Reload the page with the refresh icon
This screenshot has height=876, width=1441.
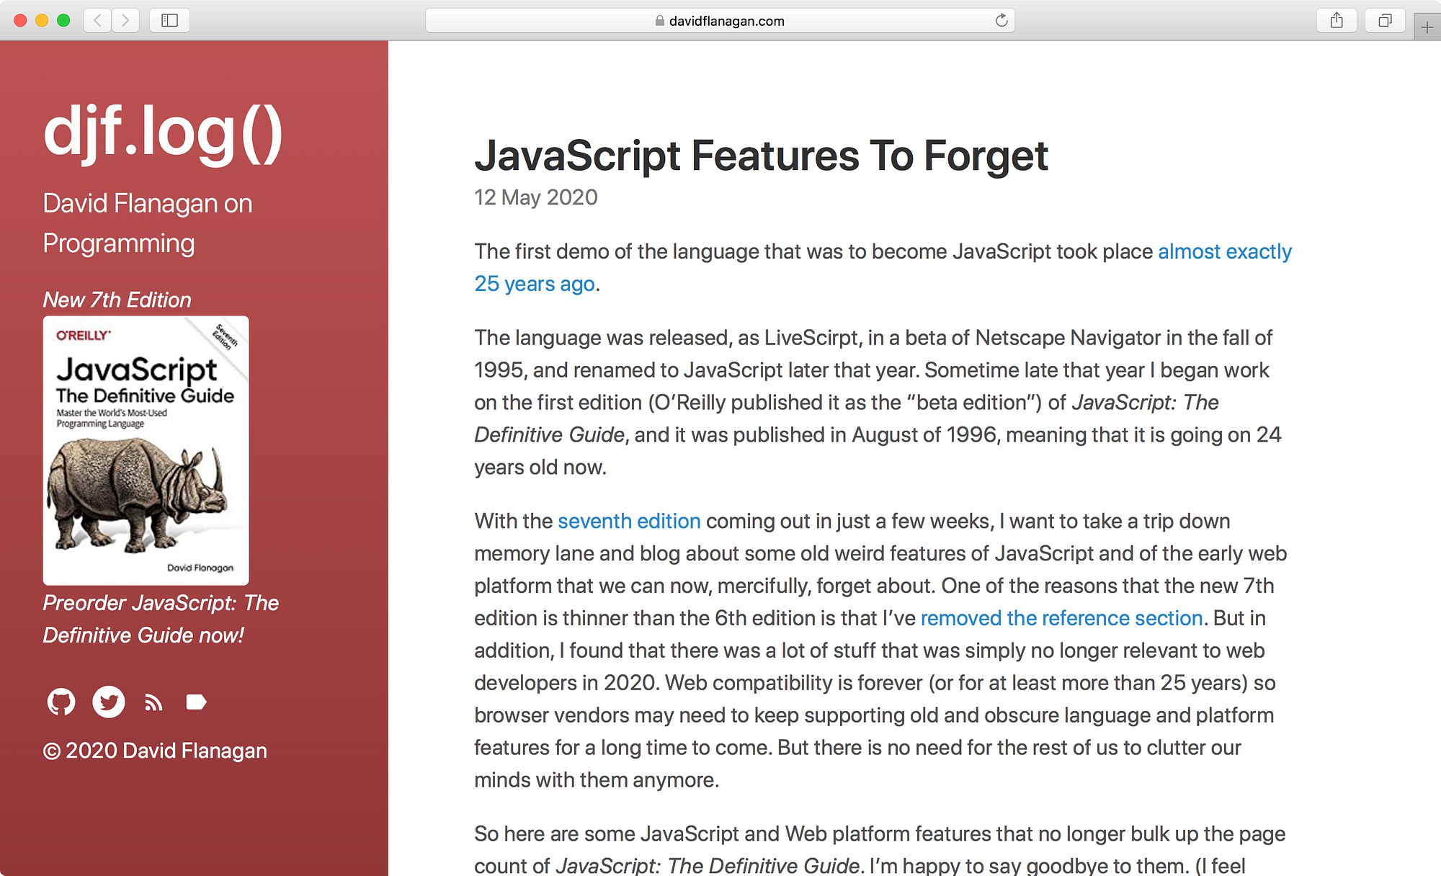(1001, 20)
